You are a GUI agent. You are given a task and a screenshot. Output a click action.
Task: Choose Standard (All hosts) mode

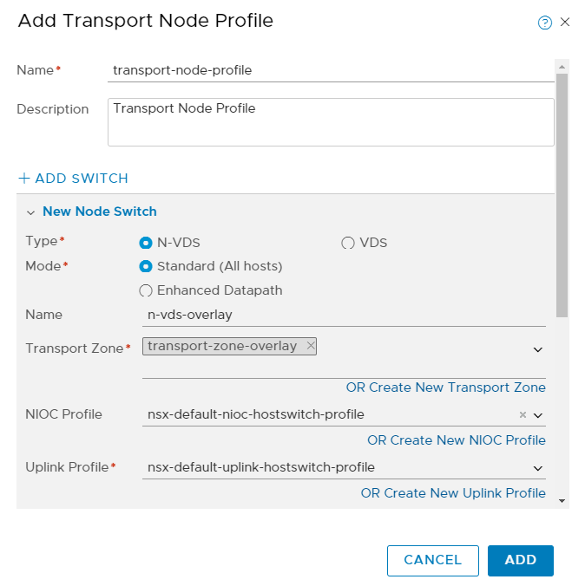tap(146, 266)
